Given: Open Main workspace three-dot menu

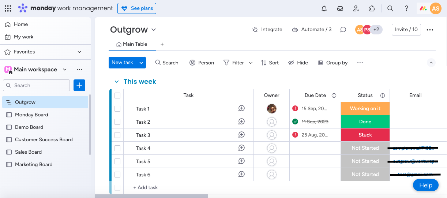Looking at the screenshot, I should [x=79, y=70].
